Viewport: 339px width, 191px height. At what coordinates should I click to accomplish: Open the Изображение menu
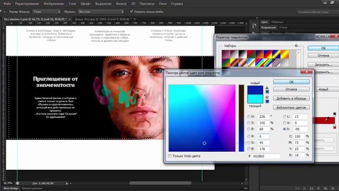(53, 4)
